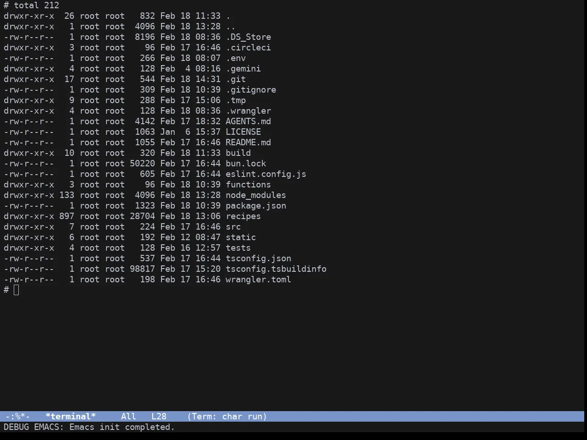Click the modified status indicator in mode line
Viewport: 587px width, 440px height.
(17, 417)
